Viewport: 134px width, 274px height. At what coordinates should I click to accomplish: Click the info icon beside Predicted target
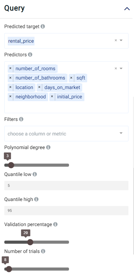(43, 26)
